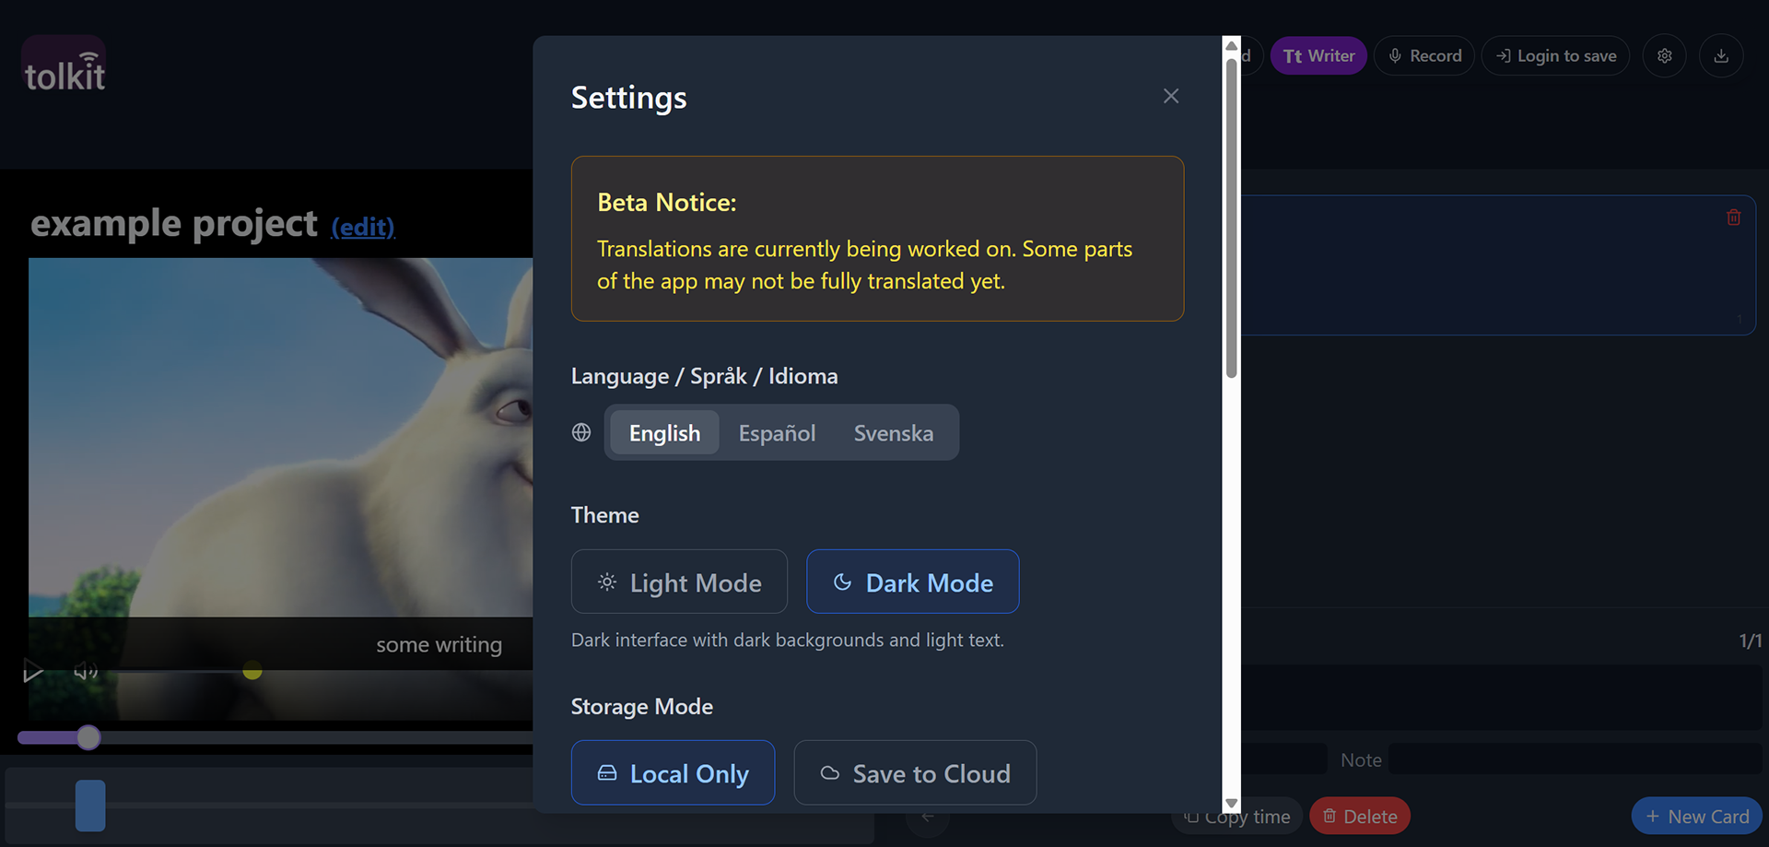Open the Writer mode
This screenshot has height=847, width=1769.
coord(1318,56)
